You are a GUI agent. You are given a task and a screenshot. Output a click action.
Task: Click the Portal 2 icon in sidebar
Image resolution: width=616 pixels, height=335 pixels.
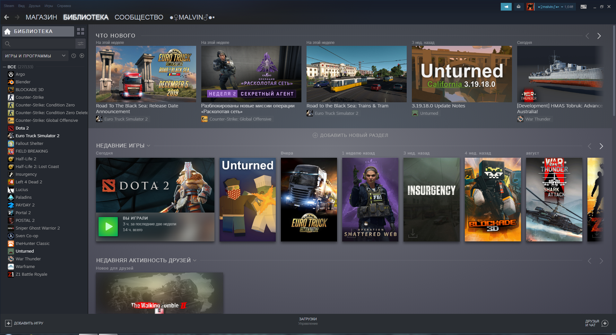click(x=11, y=213)
